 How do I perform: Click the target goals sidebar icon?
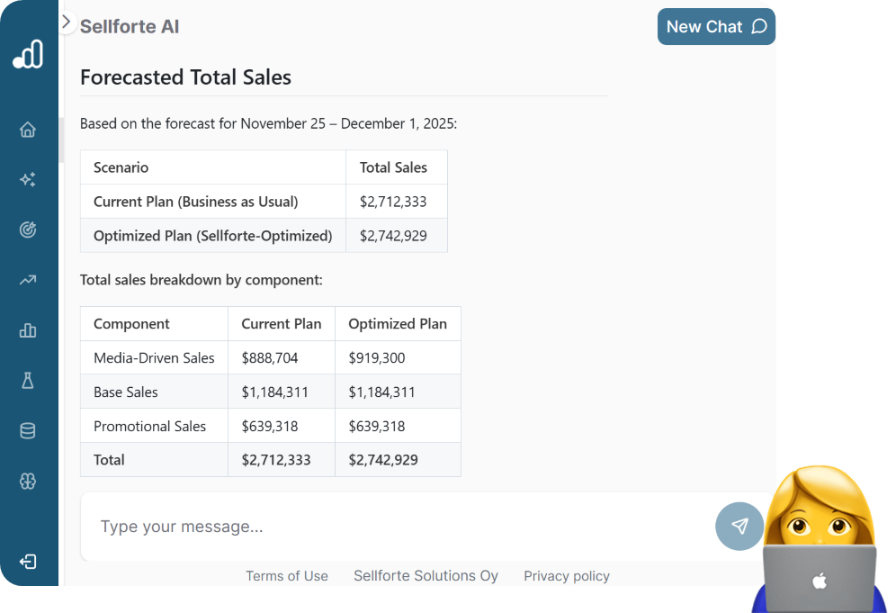click(x=28, y=230)
